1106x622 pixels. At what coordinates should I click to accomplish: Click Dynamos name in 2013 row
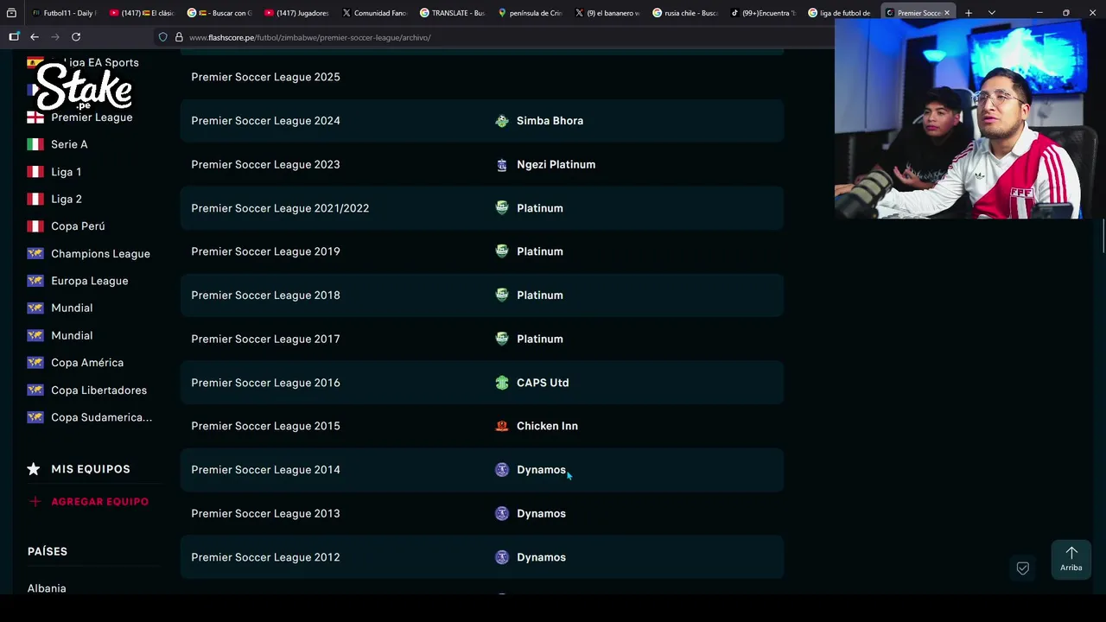pos(541,514)
